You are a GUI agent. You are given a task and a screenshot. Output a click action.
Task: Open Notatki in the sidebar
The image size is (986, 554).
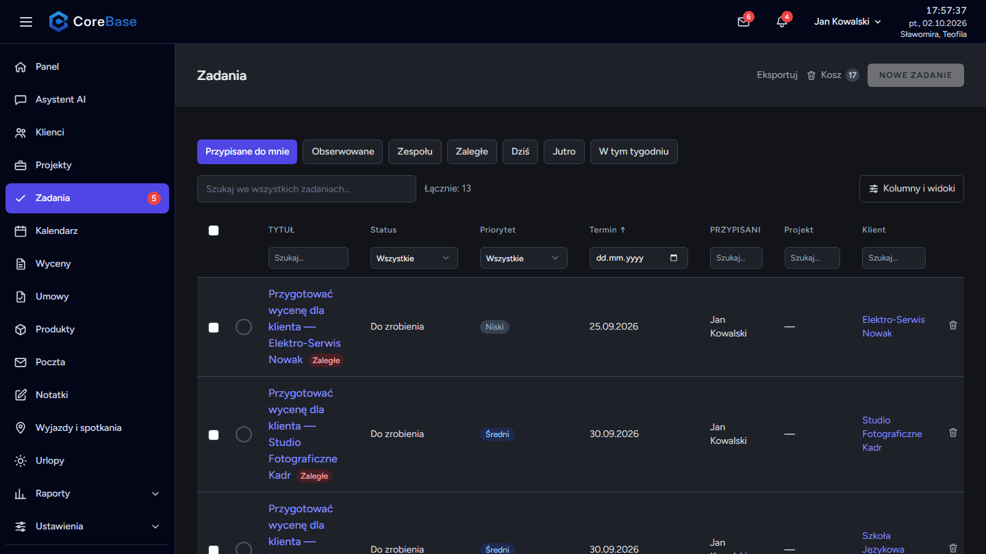[x=87, y=395]
